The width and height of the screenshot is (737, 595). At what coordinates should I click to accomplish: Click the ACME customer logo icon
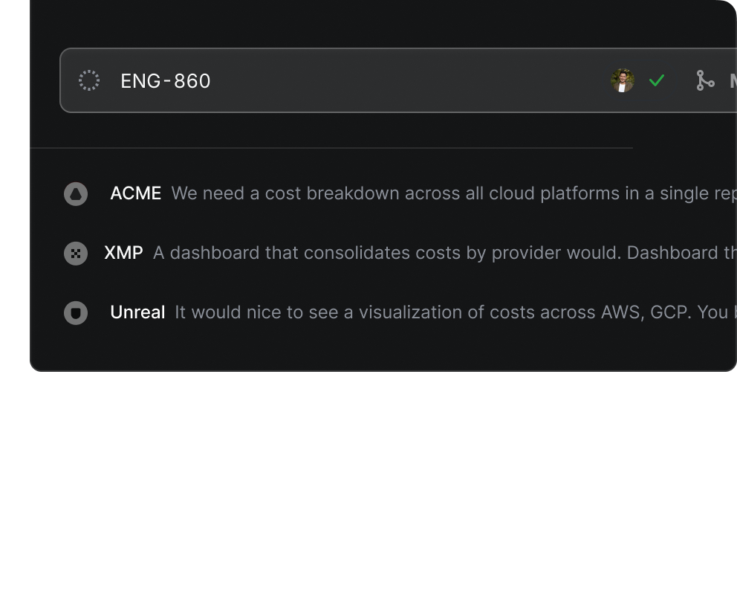point(76,194)
